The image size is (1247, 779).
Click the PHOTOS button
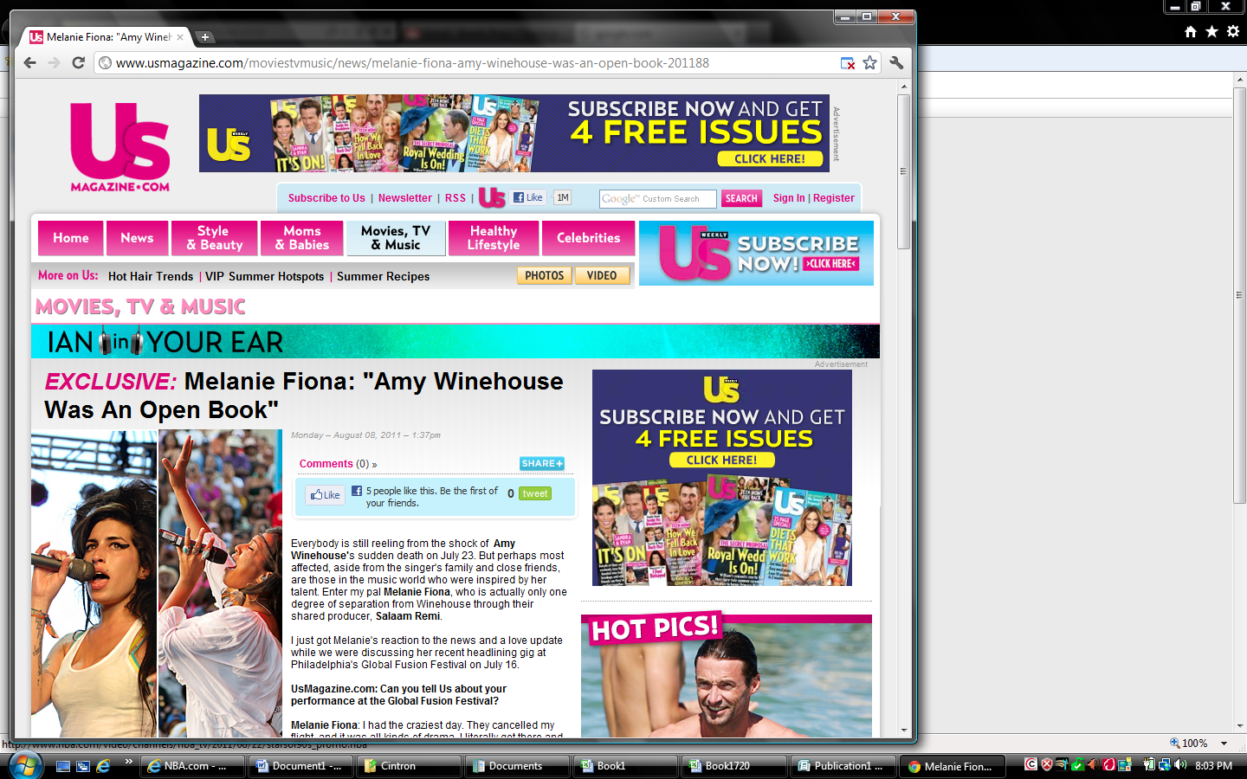(545, 275)
